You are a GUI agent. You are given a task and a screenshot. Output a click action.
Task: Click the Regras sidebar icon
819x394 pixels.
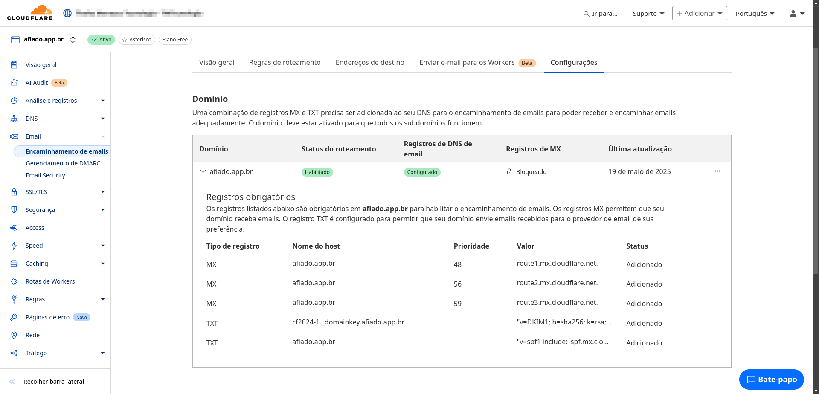point(14,299)
